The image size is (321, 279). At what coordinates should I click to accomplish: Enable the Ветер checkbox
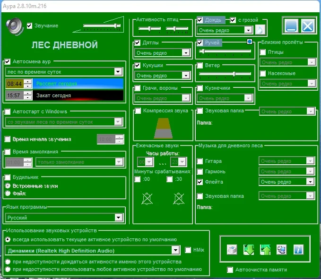[200, 66]
